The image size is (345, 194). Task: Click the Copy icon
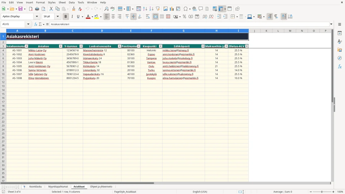click(x=57, y=9)
